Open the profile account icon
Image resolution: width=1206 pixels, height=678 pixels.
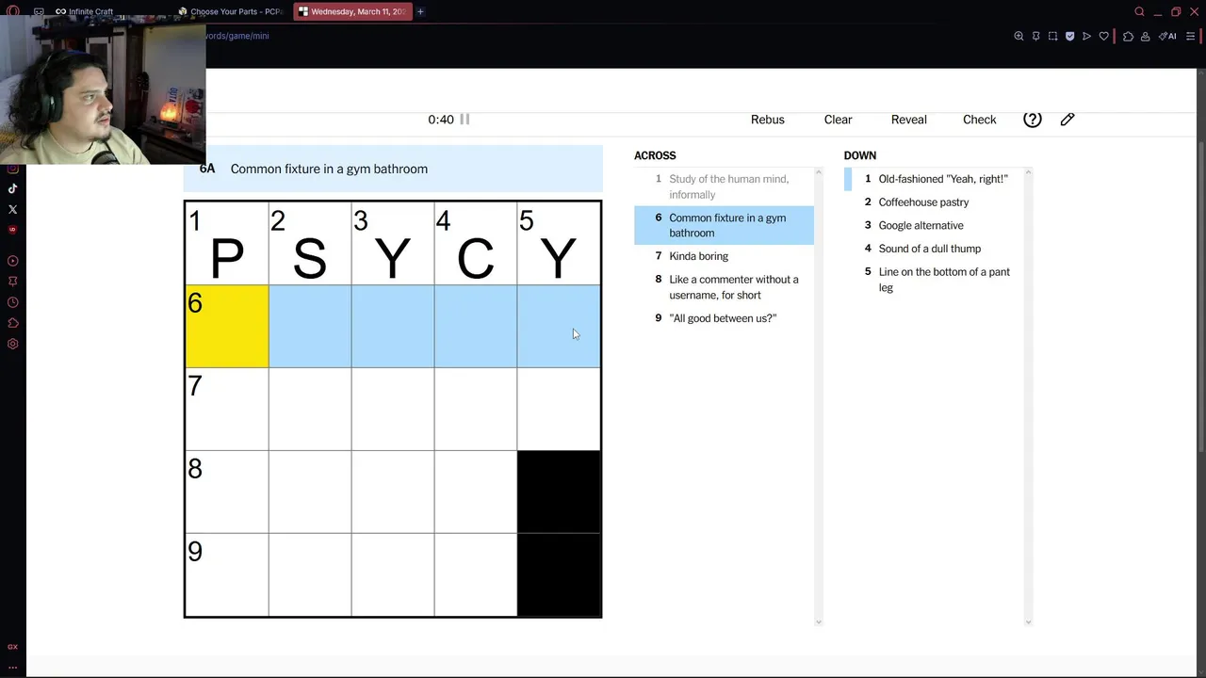click(x=1145, y=36)
